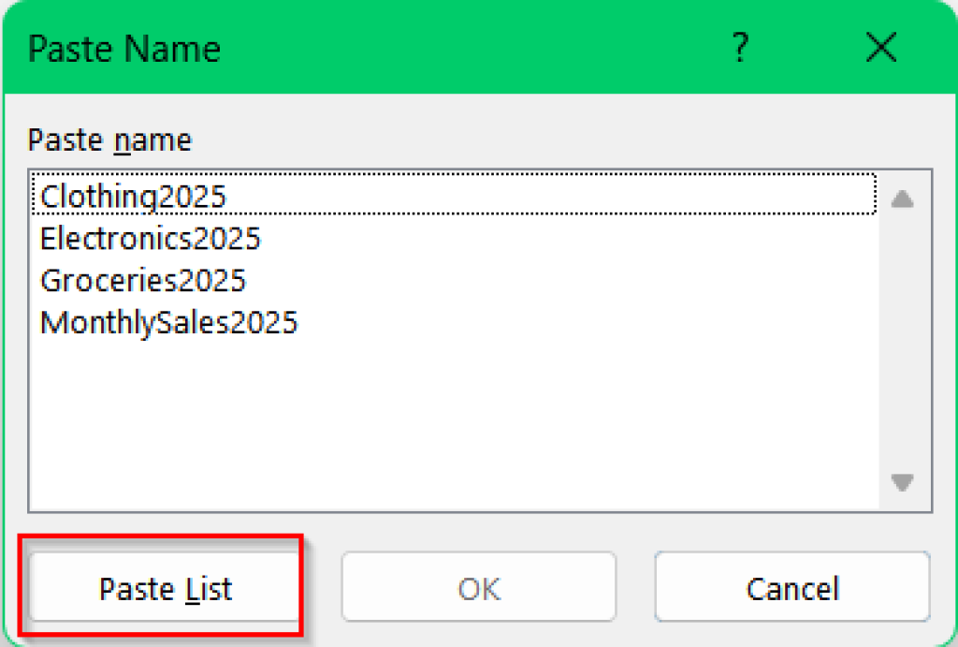Viewport: 958px width, 647px height.
Task: Click the OK button
Action: 478,588
